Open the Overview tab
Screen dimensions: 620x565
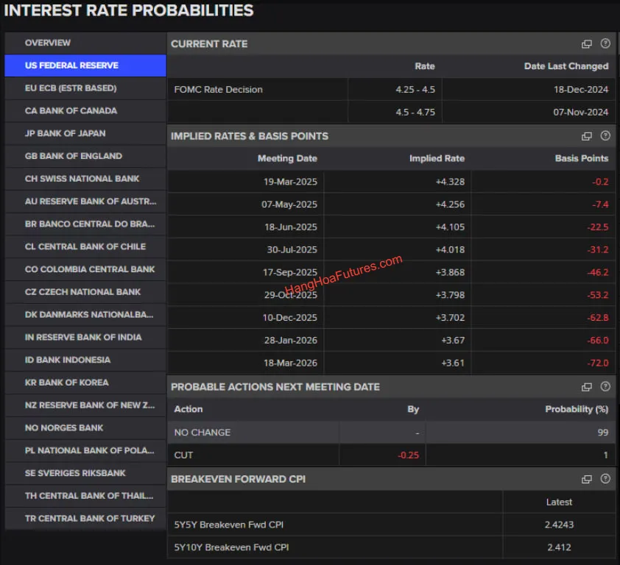(x=85, y=43)
